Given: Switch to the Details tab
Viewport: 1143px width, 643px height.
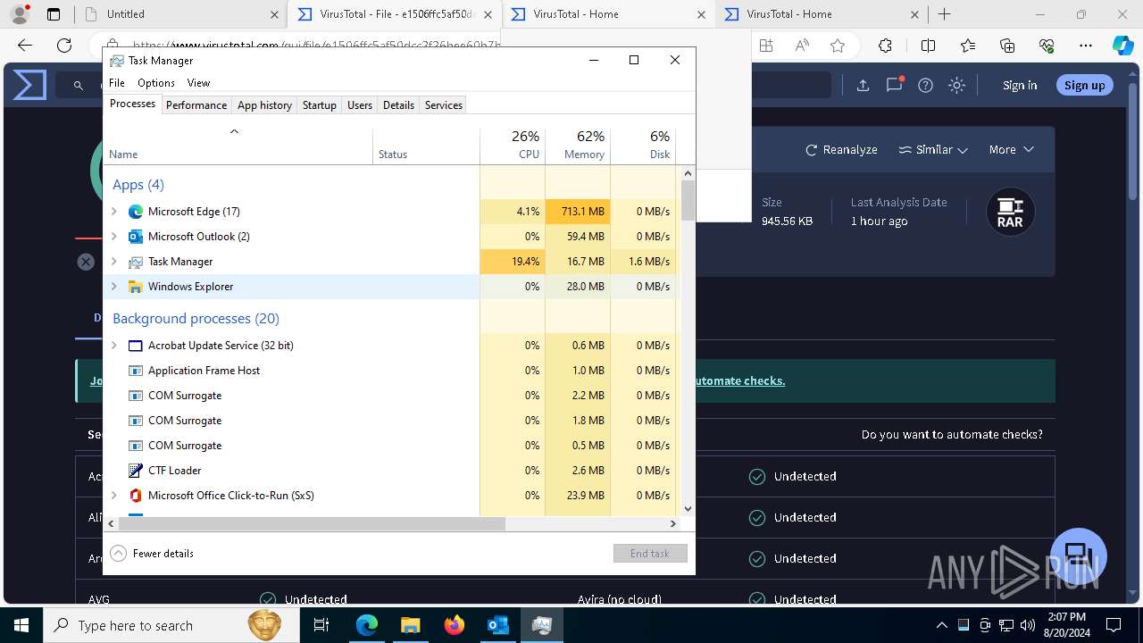Looking at the screenshot, I should coord(398,105).
